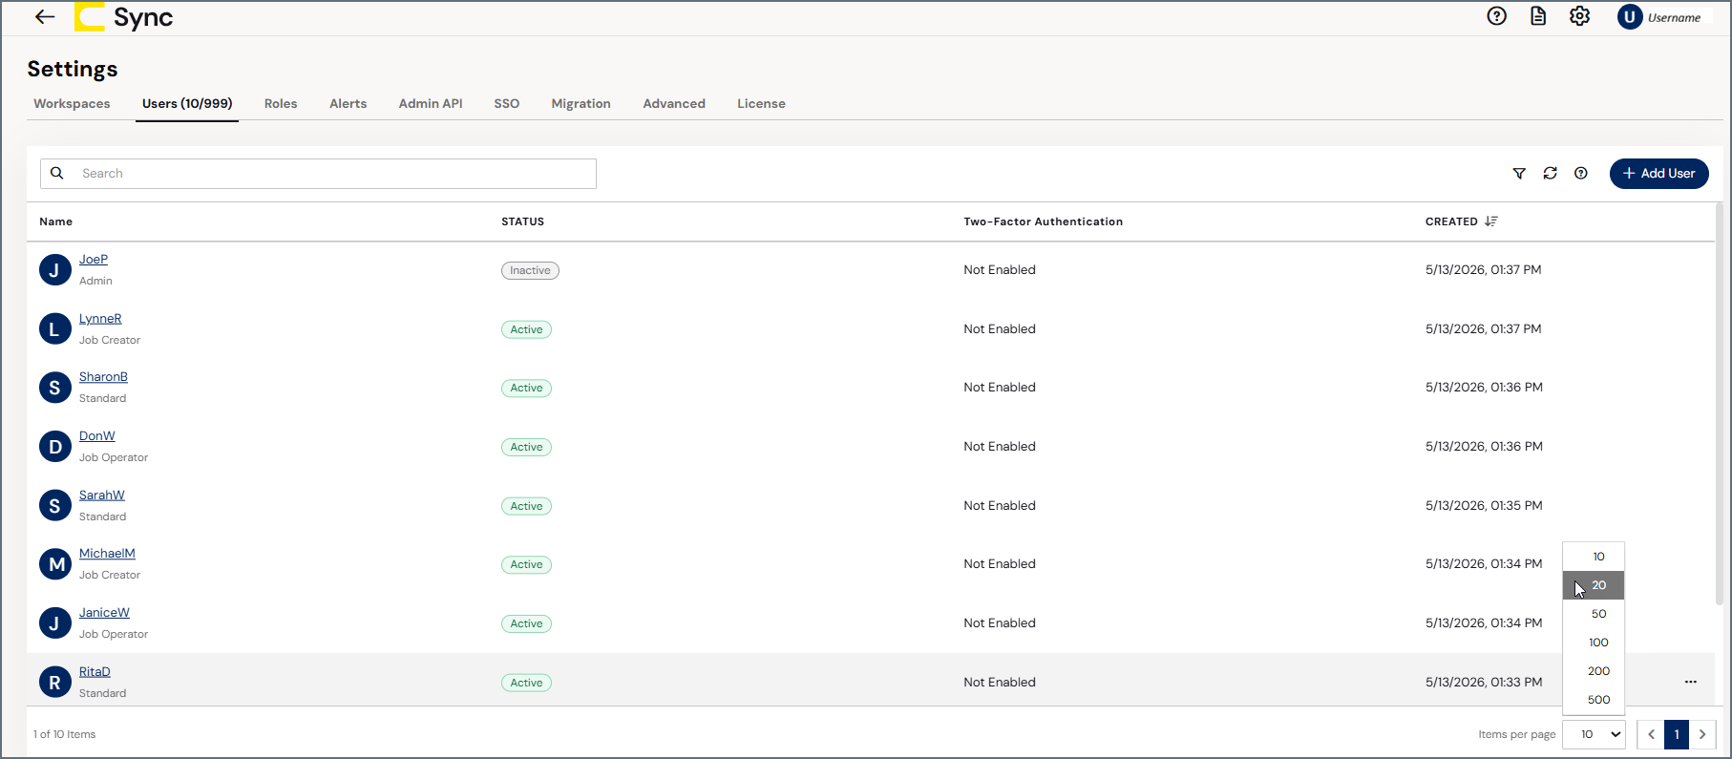Choose 100 items per page
The height and width of the screenshot is (759, 1732).
tap(1594, 643)
